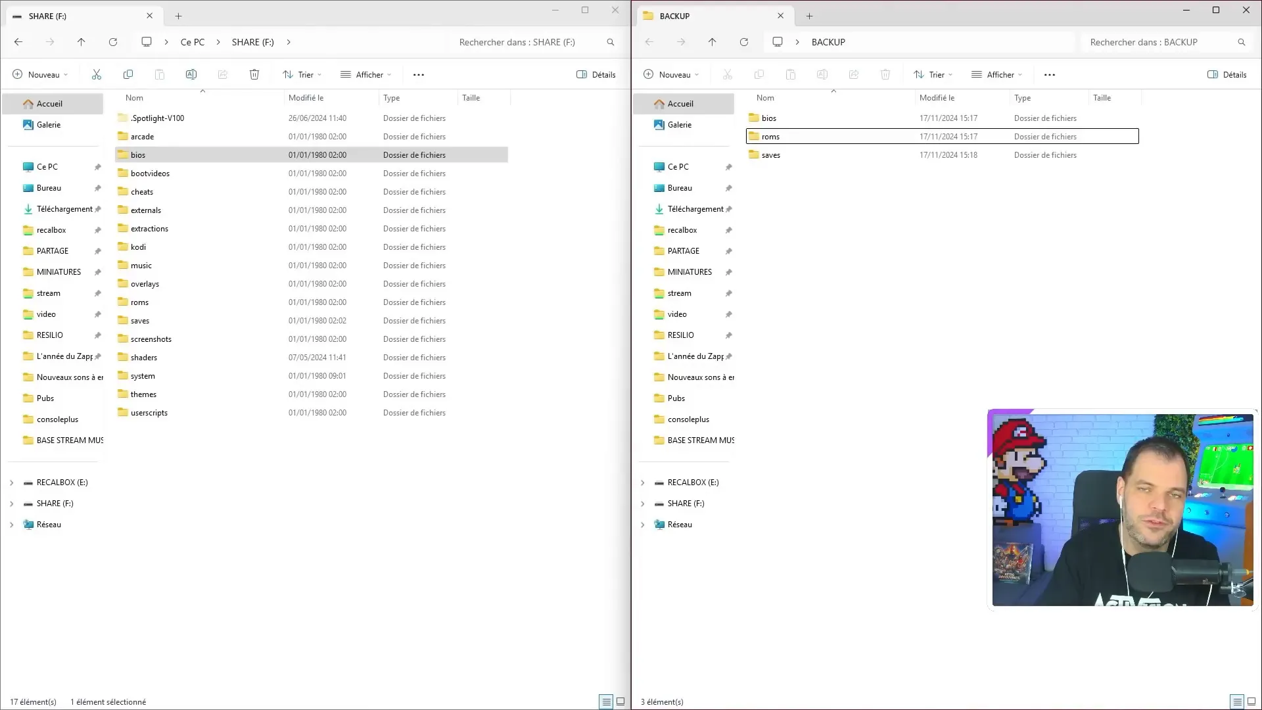
Task: Select the overlays folder
Action: 312,284
